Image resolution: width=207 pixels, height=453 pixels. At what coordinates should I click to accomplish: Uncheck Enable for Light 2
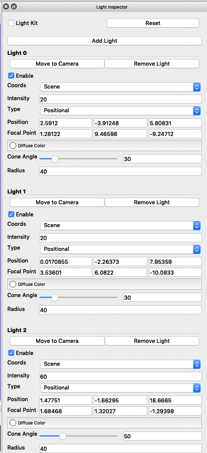click(11, 353)
